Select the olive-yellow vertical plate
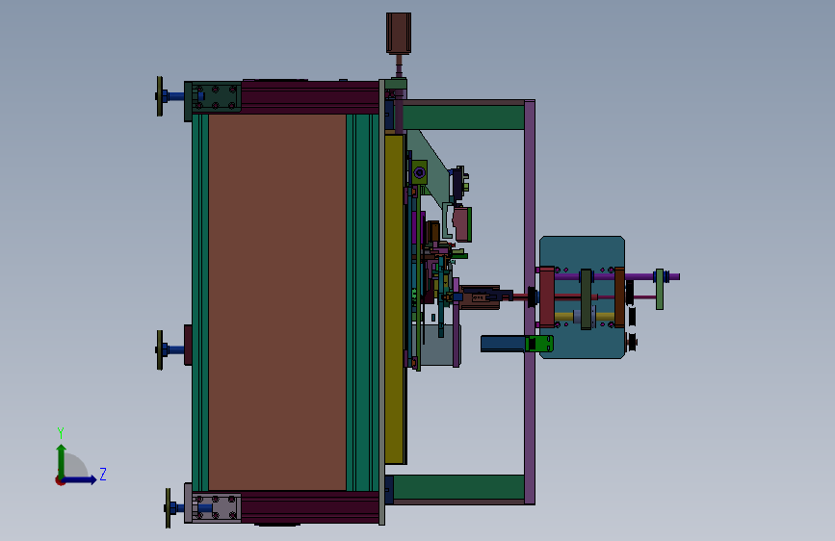 [394, 299]
